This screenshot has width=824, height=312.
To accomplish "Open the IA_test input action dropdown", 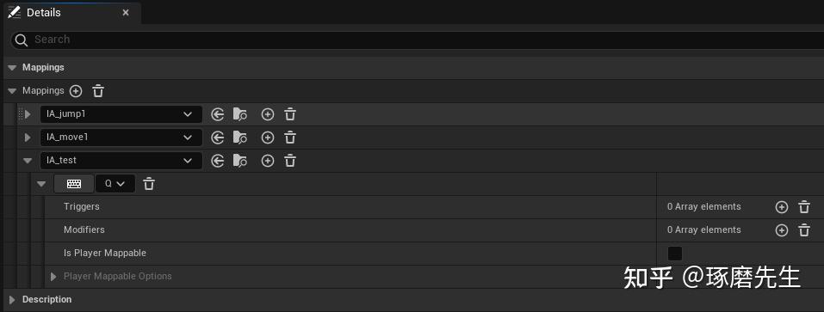I will pyautogui.click(x=121, y=161).
